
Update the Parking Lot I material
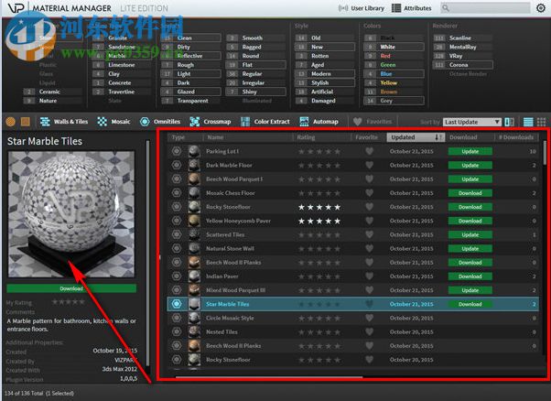pos(470,151)
